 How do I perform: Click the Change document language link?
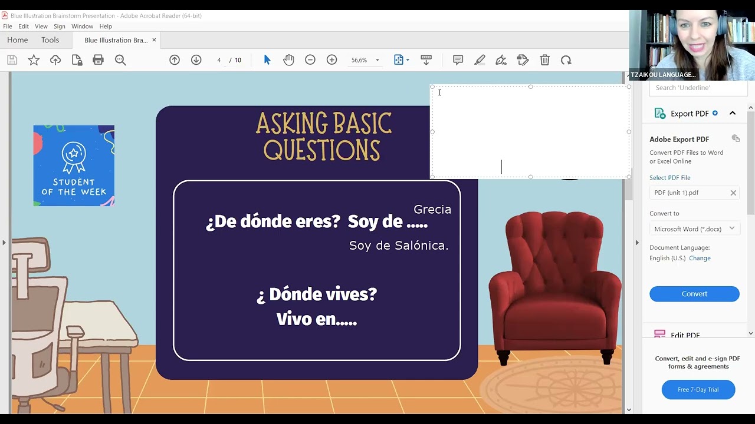700,258
